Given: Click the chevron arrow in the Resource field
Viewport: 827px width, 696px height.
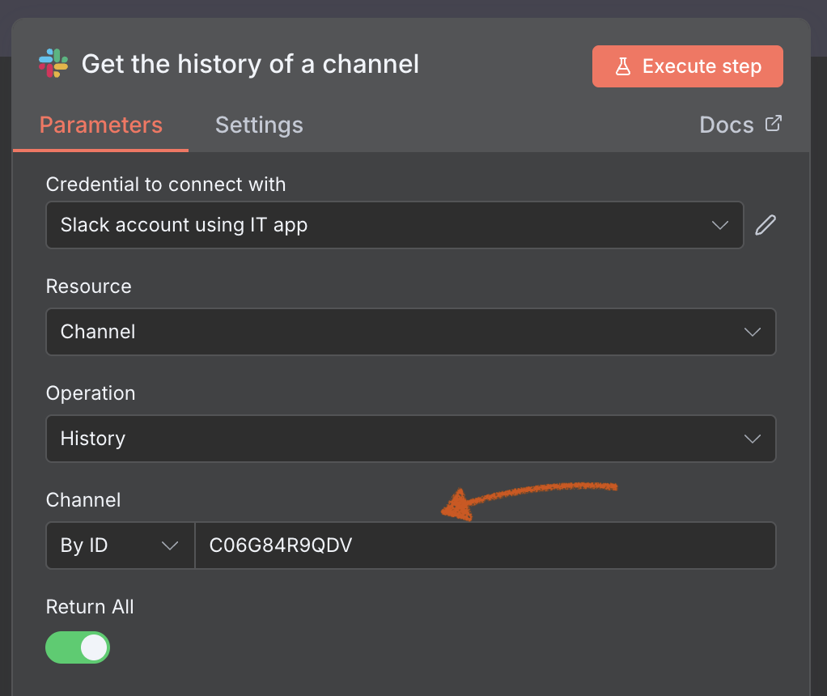Looking at the screenshot, I should click(x=752, y=332).
